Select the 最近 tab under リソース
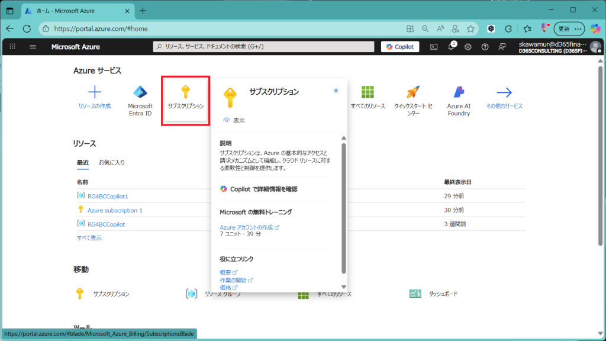This screenshot has width=606, height=341. coord(82,162)
